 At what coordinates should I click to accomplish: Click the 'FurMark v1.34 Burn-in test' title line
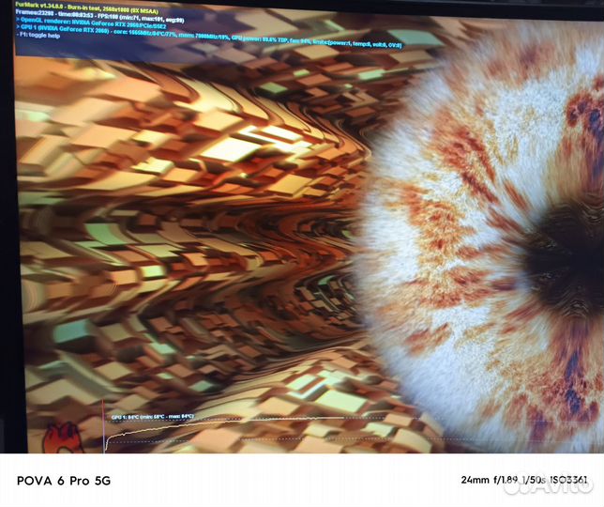coord(86,8)
